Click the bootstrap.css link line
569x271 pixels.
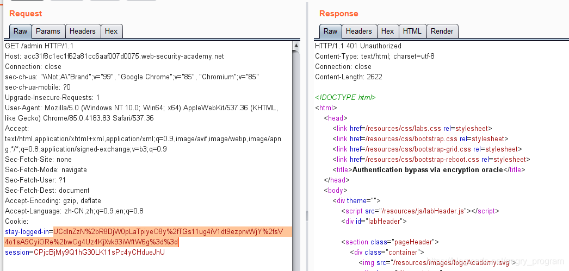pos(420,139)
